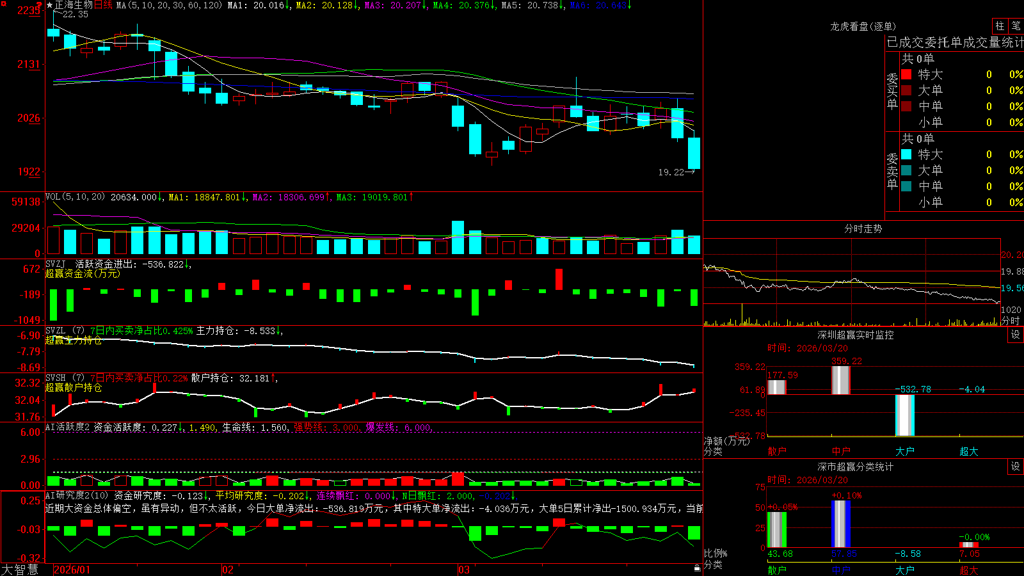Click the 龙虎看盘(逐单) panel title
The width and height of the screenshot is (1024, 576).
[x=863, y=26]
